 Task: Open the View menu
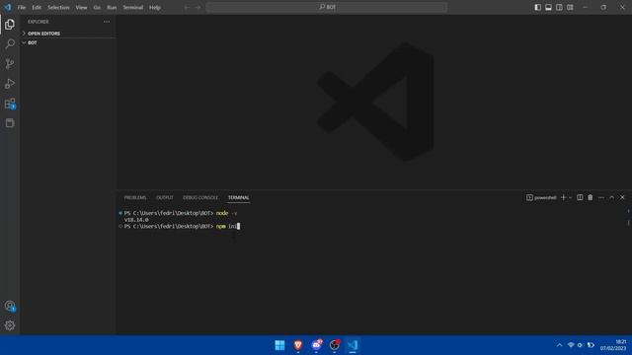pyautogui.click(x=81, y=7)
